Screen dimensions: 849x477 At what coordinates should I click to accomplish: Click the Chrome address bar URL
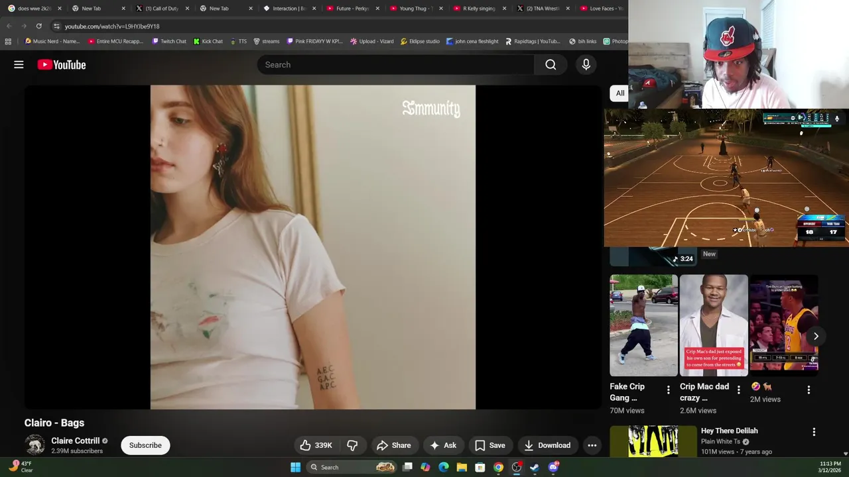pyautogui.click(x=112, y=26)
